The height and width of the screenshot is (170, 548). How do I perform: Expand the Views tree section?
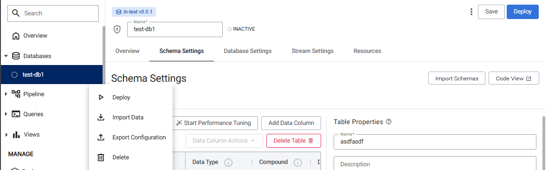(x=6, y=135)
